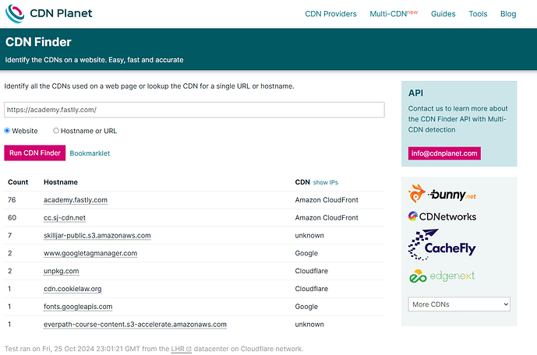Open www.googletagmanager.com hostname link
Viewport: 537px width, 355px height.
click(x=90, y=254)
